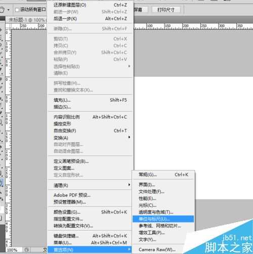Choose 自由变换(F) menu entry
The width and height of the screenshot is (253, 254).
tap(90, 131)
